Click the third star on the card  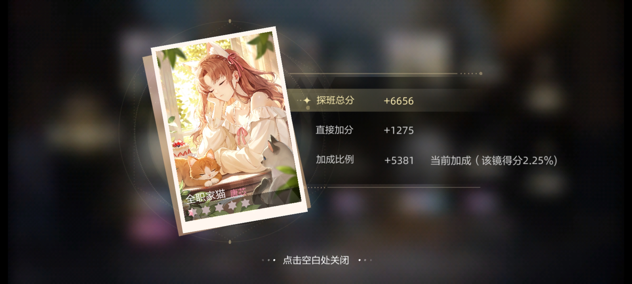tap(219, 207)
